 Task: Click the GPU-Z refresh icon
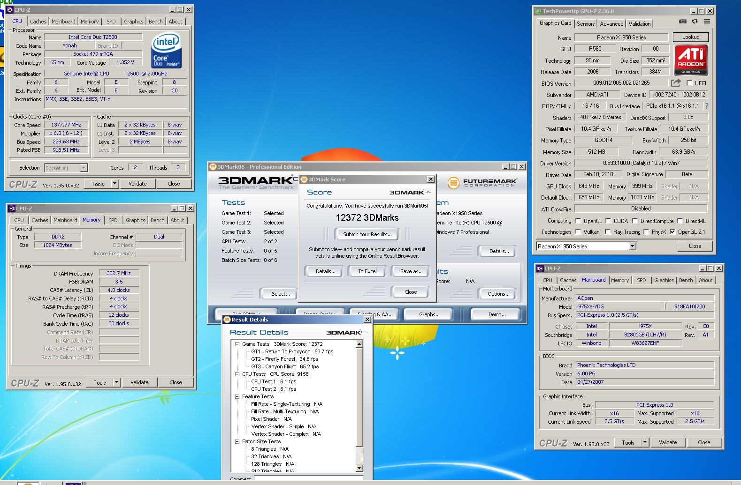point(695,22)
